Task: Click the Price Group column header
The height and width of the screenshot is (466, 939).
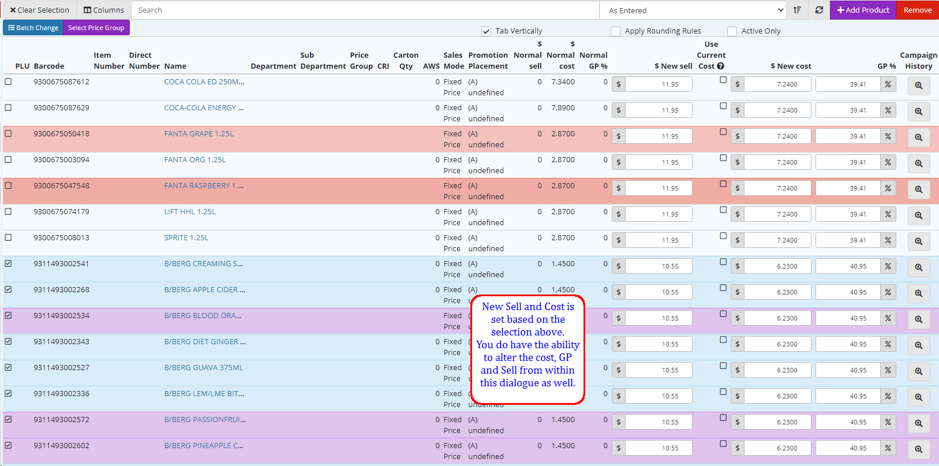Action: [361, 61]
